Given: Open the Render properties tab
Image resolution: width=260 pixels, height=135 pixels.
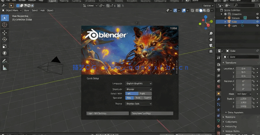Looking at the screenshot, I should 219,64.
